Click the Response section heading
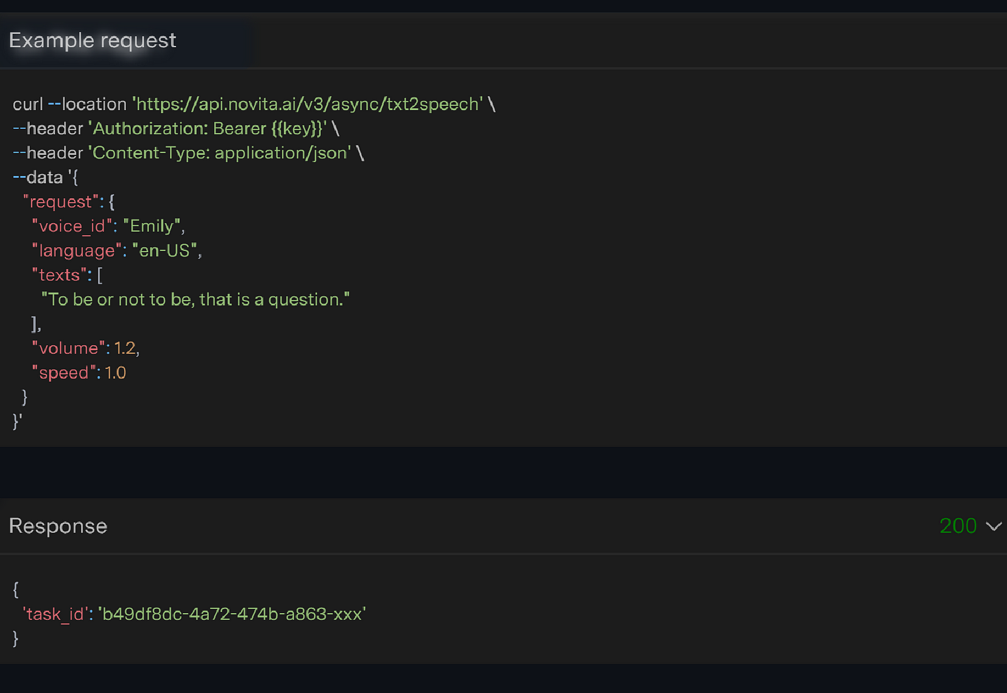 [58, 526]
